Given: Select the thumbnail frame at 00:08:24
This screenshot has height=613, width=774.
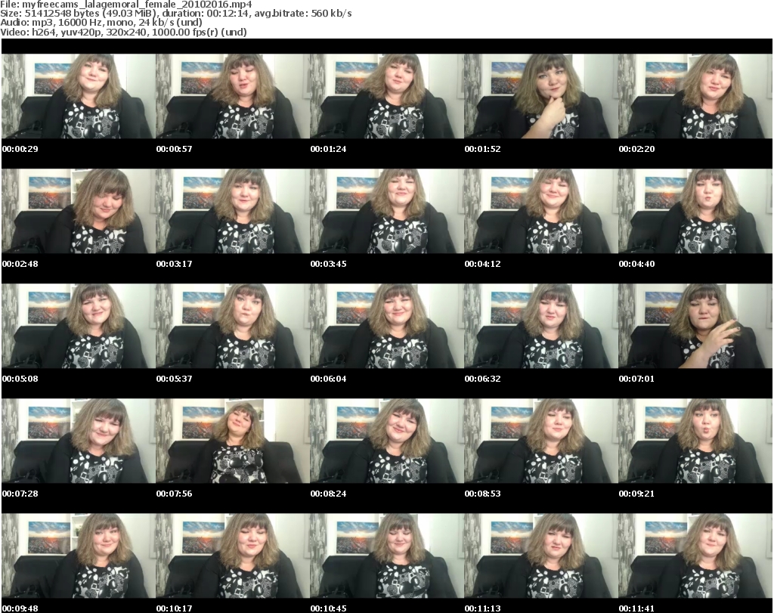Looking at the screenshot, I should tap(386, 441).
